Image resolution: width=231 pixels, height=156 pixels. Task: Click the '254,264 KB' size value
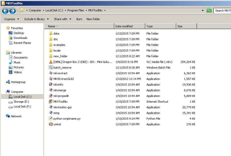pyautogui.click(x=188, y=62)
